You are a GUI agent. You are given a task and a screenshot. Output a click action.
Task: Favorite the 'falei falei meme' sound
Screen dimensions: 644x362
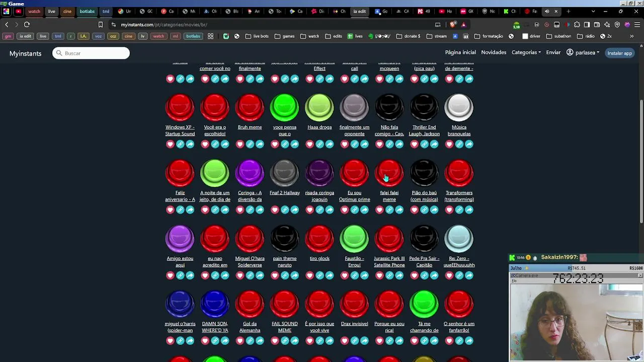pos(380,210)
